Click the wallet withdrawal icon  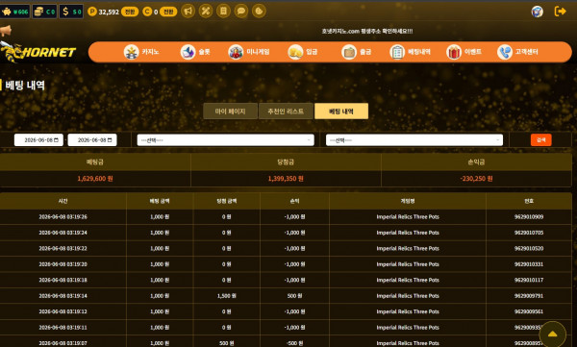tap(349, 52)
